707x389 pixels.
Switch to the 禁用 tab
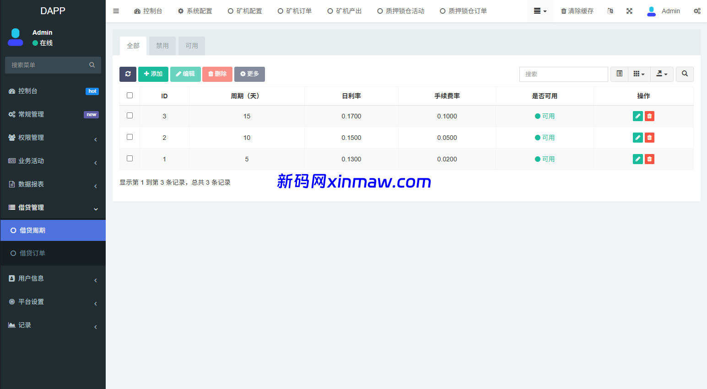[x=162, y=46]
